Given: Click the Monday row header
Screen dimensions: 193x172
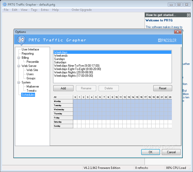Looking at the screenshot, I should pyautogui.click(x=63, y=101).
